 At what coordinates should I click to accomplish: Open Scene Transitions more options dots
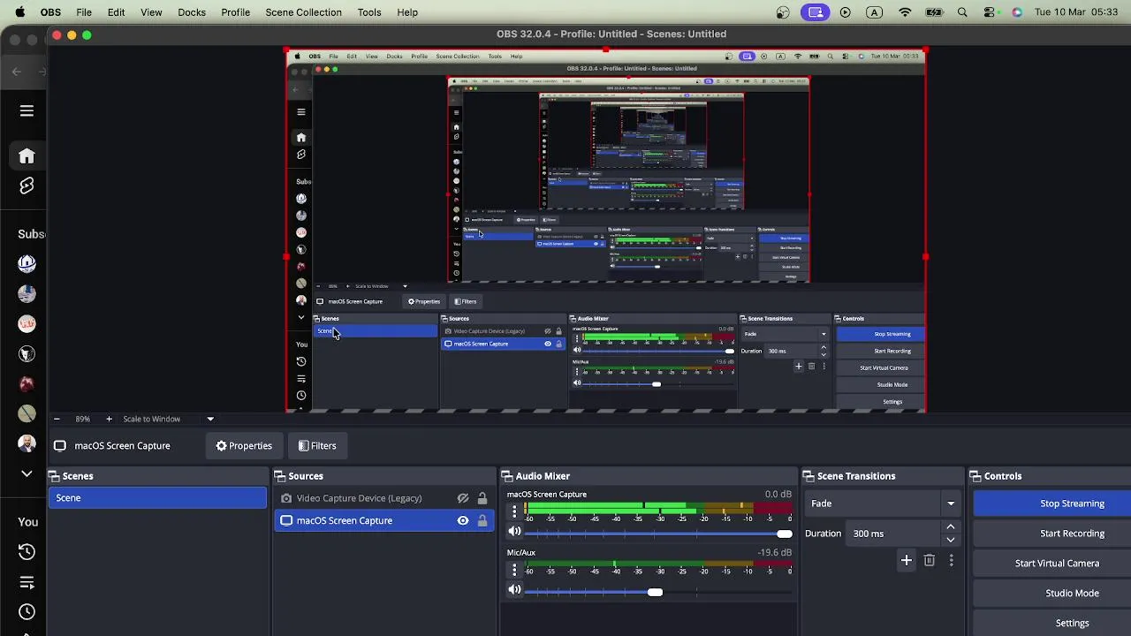click(951, 560)
